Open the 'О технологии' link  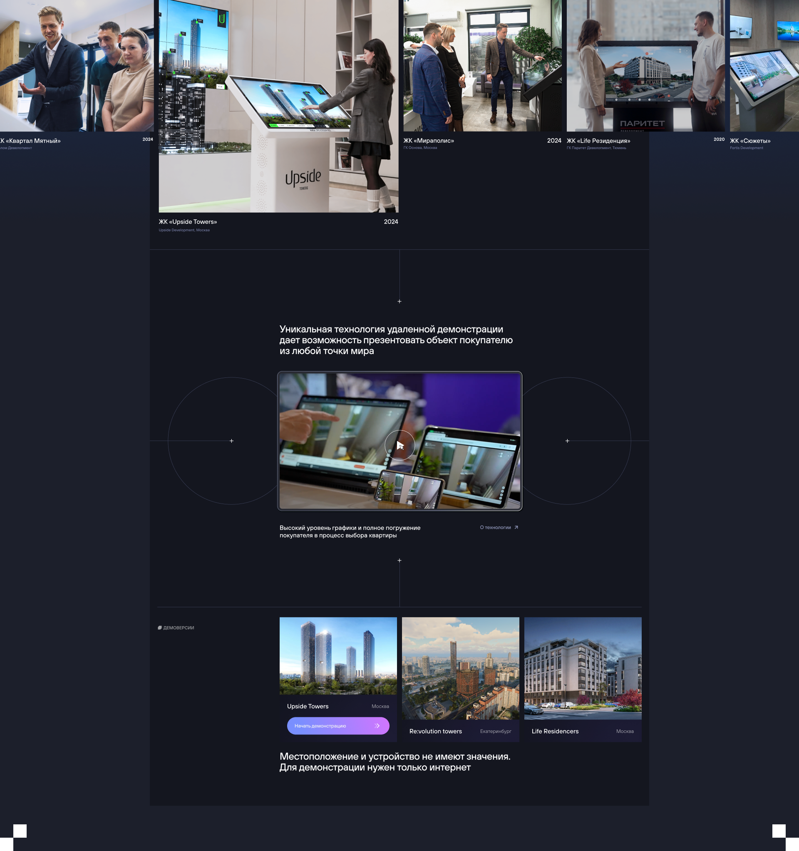[495, 527]
